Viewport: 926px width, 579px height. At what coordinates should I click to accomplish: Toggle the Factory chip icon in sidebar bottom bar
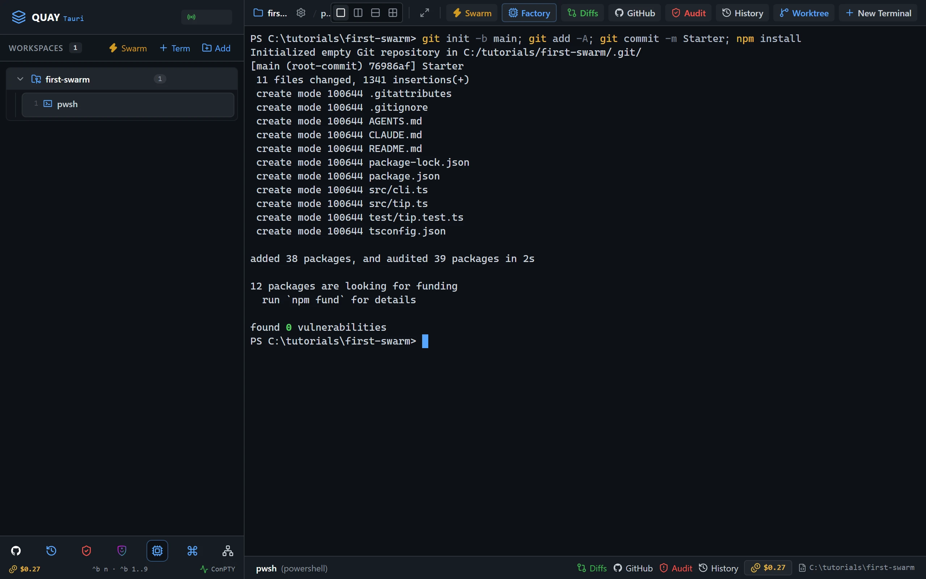click(x=157, y=551)
